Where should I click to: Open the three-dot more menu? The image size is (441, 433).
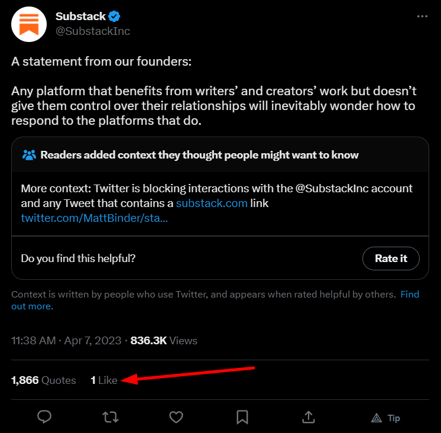[x=422, y=17]
